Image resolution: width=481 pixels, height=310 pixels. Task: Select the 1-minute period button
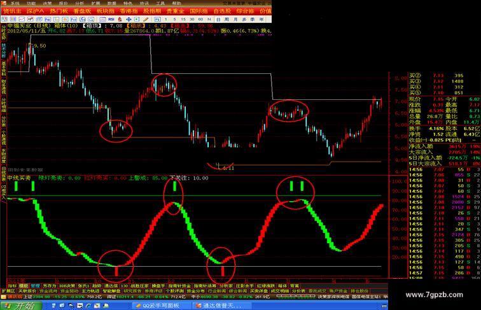166,19
